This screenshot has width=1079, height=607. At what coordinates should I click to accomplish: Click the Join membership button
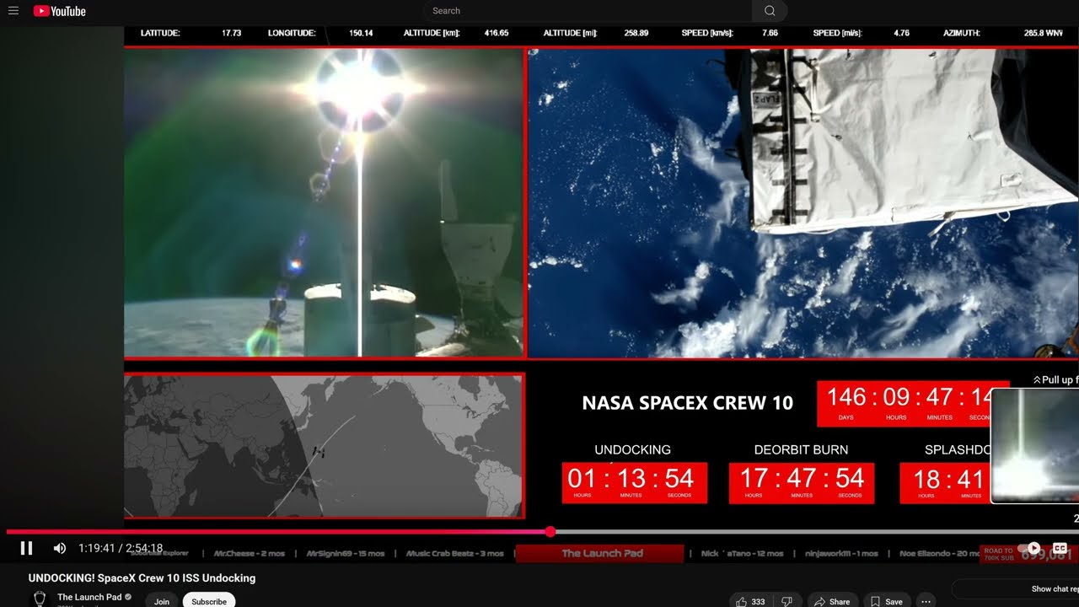coord(162,601)
